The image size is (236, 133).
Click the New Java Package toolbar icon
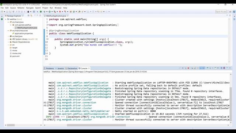click(x=70, y=11)
